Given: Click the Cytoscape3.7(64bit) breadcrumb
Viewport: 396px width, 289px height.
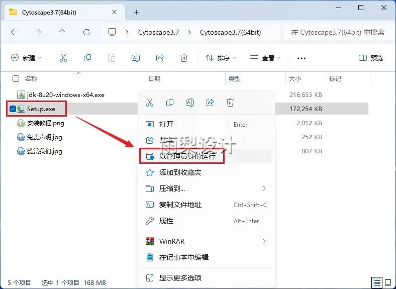Looking at the screenshot, I should click(x=230, y=32).
